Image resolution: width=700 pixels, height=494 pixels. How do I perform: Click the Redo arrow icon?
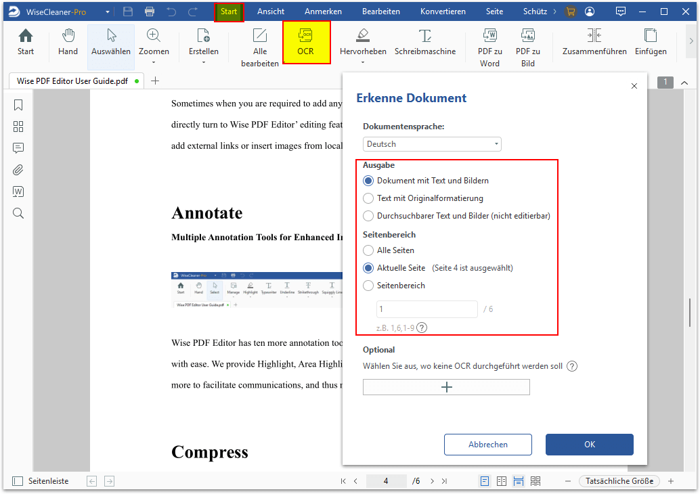tap(192, 12)
